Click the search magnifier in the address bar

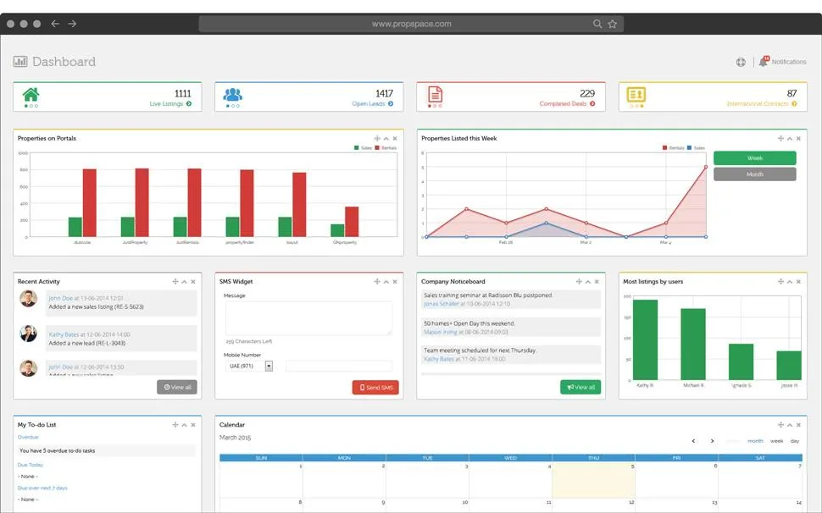tap(597, 24)
